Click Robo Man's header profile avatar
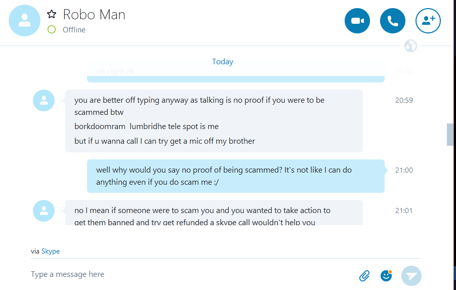Screen dimensions: 456x290 pyautogui.click(x=24, y=20)
